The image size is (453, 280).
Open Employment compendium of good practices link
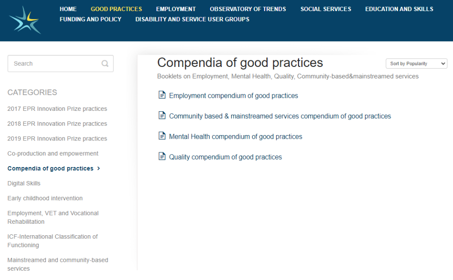234,96
